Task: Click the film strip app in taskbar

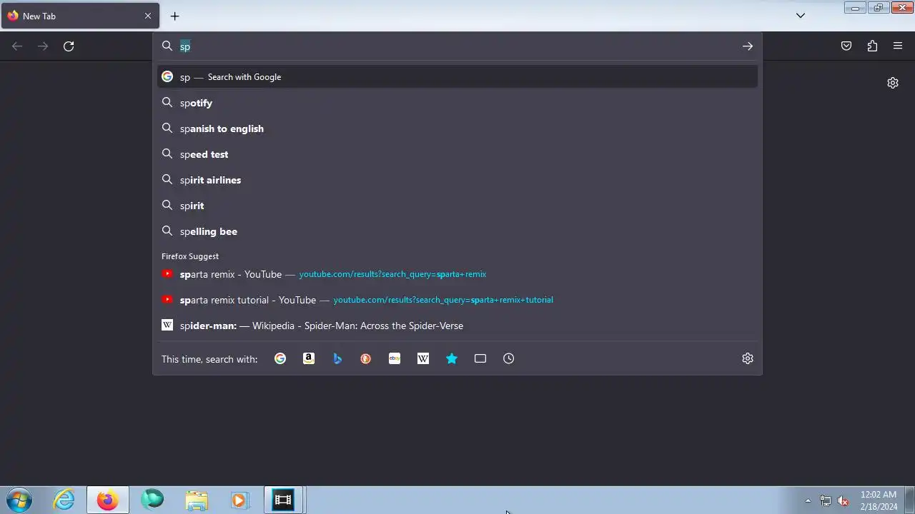Action: point(284,500)
